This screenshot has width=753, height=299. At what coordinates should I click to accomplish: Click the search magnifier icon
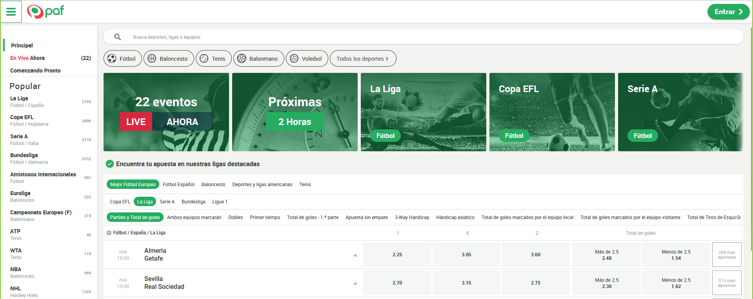117,37
